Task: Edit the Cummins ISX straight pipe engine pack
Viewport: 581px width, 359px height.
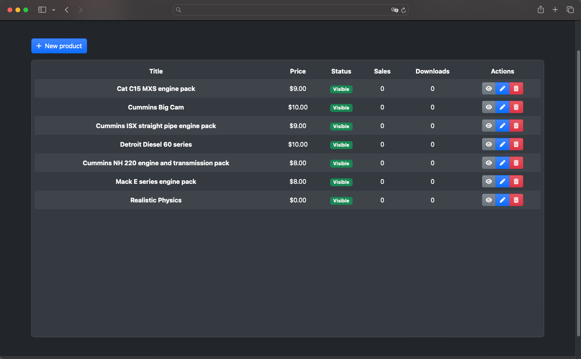Action: (x=502, y=126)
